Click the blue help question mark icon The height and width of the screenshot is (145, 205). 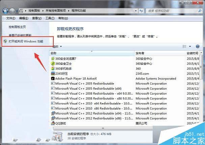pyautogui.click(x=198, y=46)
